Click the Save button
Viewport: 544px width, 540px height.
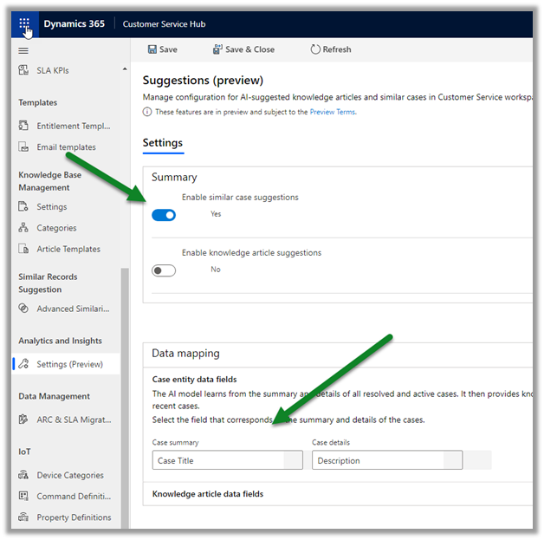pos(163,49)
